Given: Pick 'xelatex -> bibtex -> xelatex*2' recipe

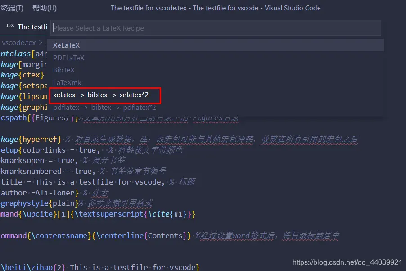Looking at the screenshot, I should coord(216,95).
